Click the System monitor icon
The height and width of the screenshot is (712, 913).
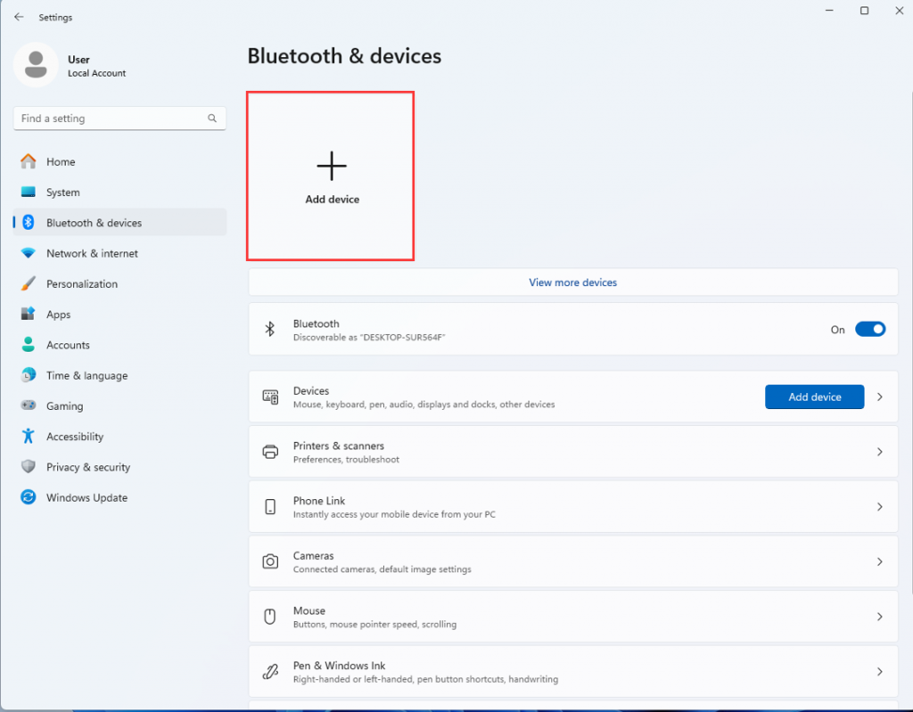[x=28, y=192]
